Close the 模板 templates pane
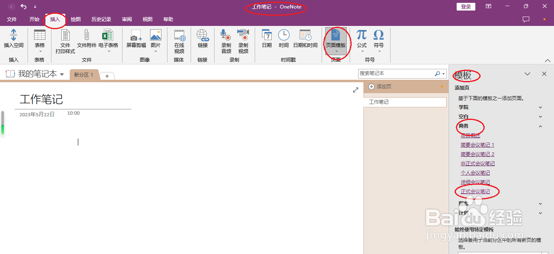Screen dimensions: 554x254 coord(544,74)
